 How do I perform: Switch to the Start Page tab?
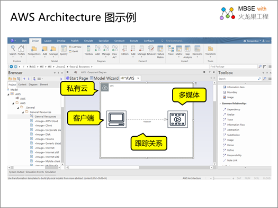coord(77,78)
